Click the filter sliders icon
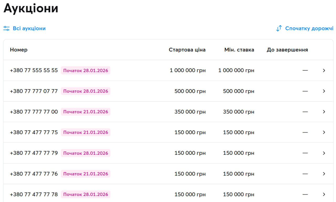This screenshot has width=336, height=202. pos(7,28)
